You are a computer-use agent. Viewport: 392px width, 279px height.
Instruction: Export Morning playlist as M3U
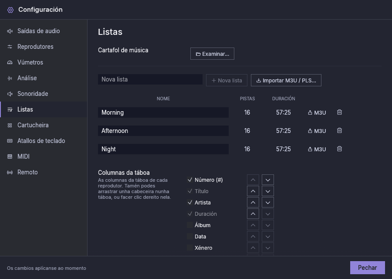pyautogui.click(x=317, y=112)
